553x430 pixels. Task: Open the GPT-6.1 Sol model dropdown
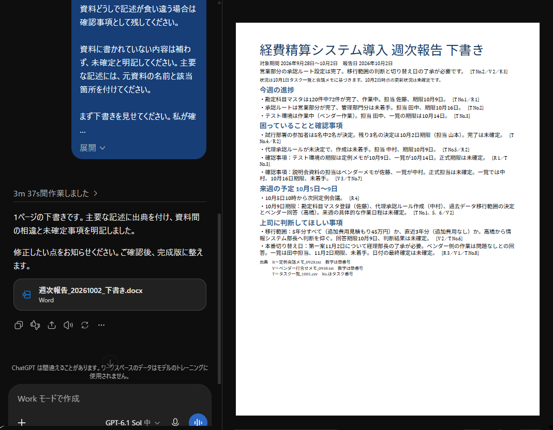pos(132,422)
